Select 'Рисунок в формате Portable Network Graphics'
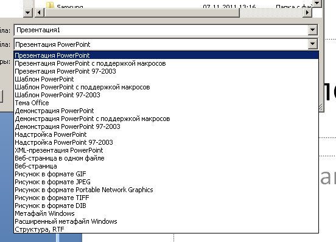The image size is (336, 242). coord(166,190)
